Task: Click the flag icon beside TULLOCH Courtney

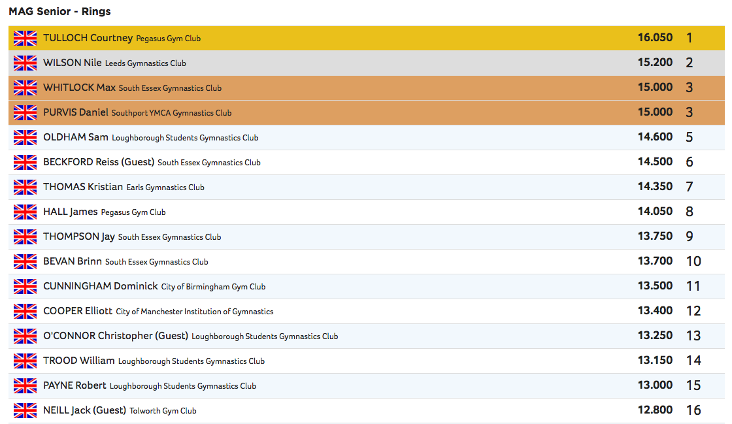Action: 25,38
